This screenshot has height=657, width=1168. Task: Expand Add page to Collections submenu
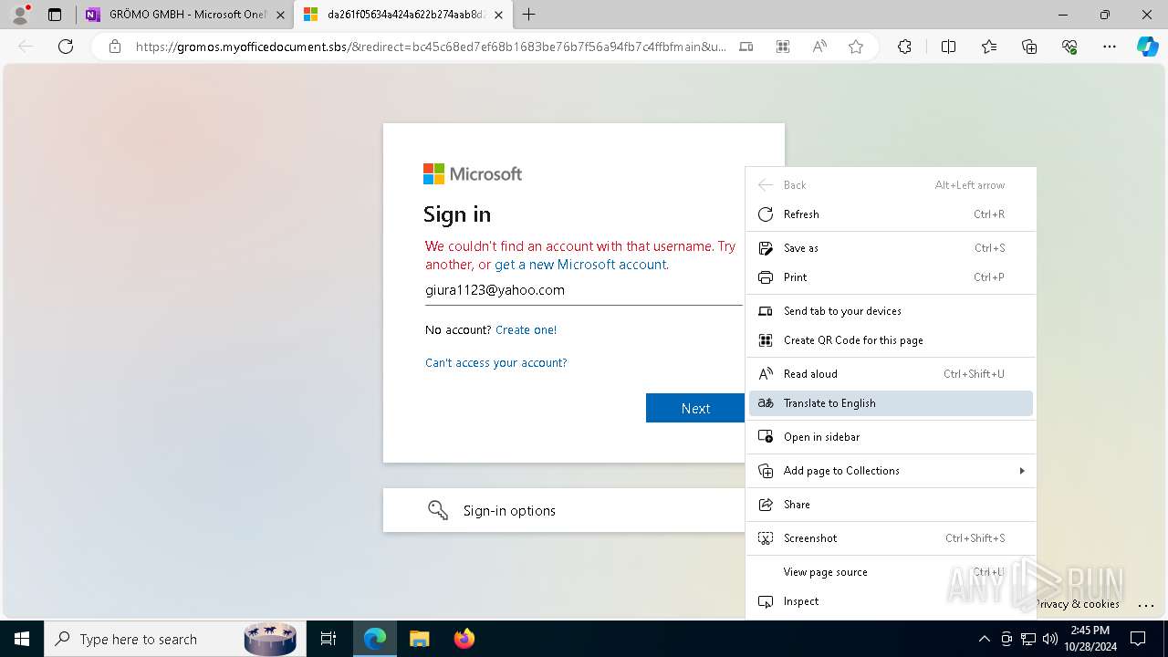[x=891, y=471]
